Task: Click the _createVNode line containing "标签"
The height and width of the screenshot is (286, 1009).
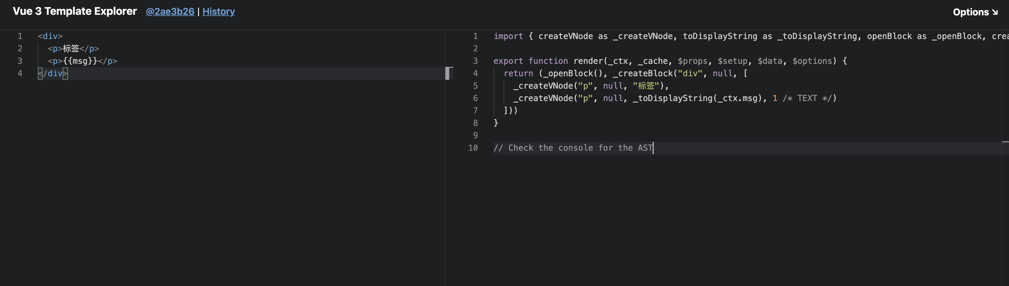Action: [591, 86]
